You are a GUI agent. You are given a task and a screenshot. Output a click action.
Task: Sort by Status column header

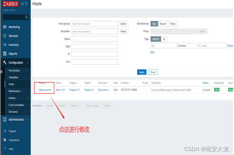(x=205, y=83)
